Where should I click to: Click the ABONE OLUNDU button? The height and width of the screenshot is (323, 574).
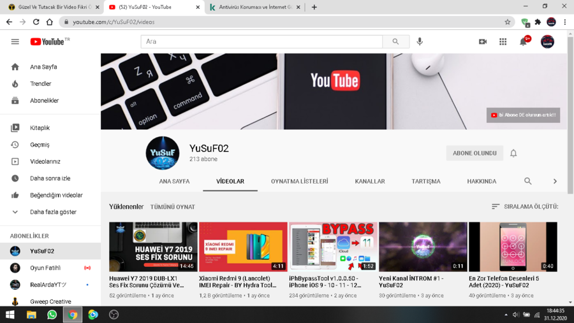coord(475,154)
